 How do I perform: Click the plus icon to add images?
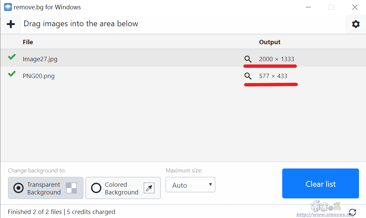pos(11,24)
